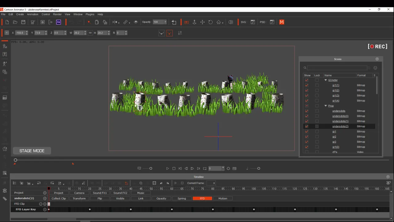Click the Motion track button
Viewport: 394px width, 222px height.
(x=223, y=199)
